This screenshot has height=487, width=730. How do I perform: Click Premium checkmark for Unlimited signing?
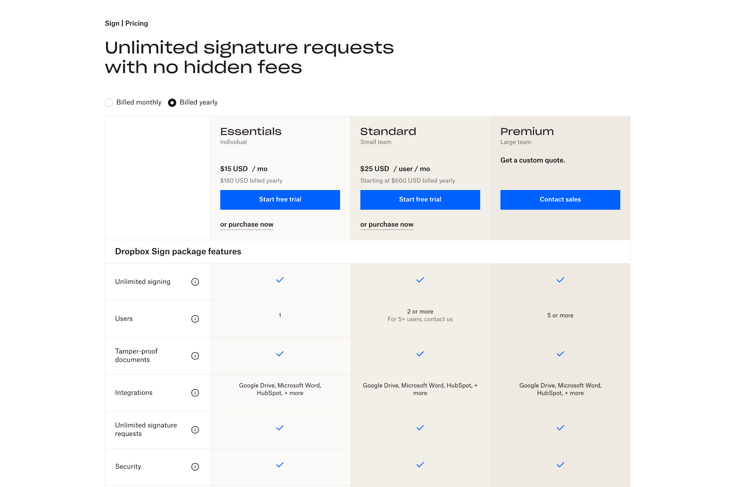click(x=560, y=280)
